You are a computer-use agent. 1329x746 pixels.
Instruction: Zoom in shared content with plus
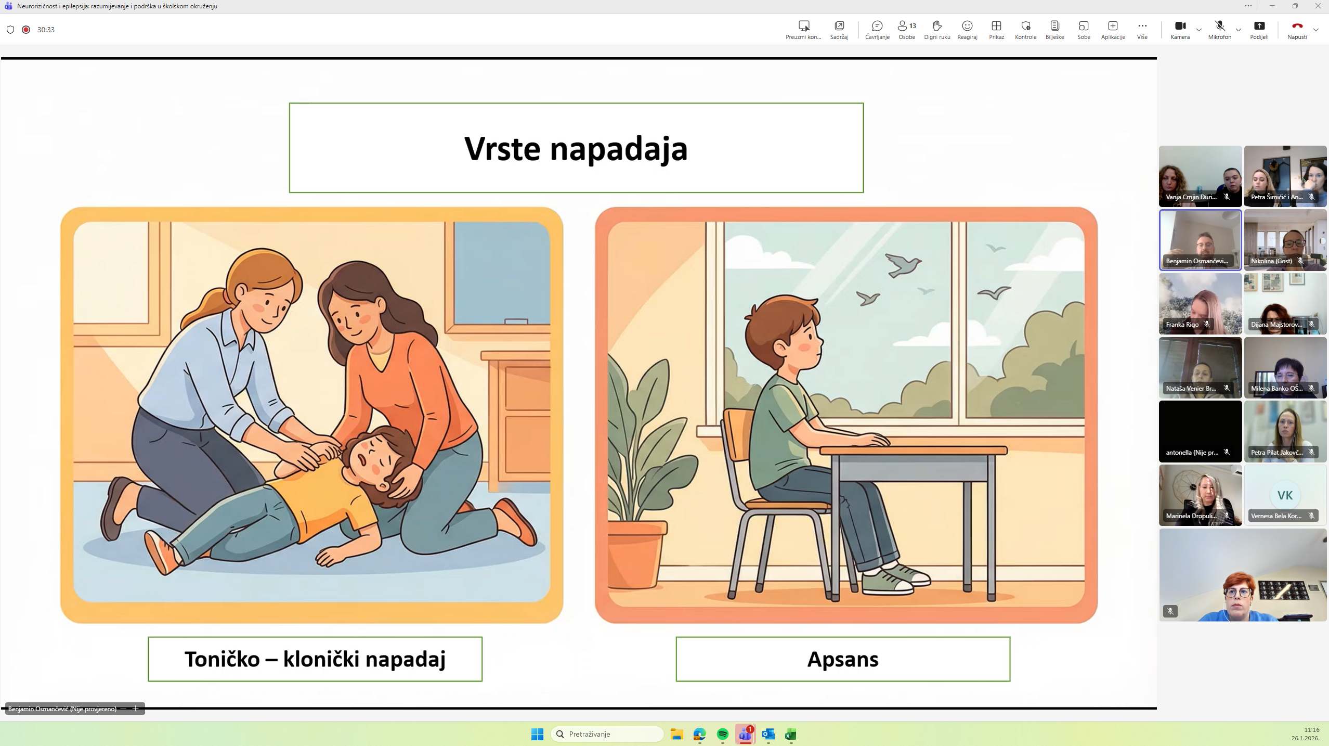pyautogui.click(x=135, y=708)
